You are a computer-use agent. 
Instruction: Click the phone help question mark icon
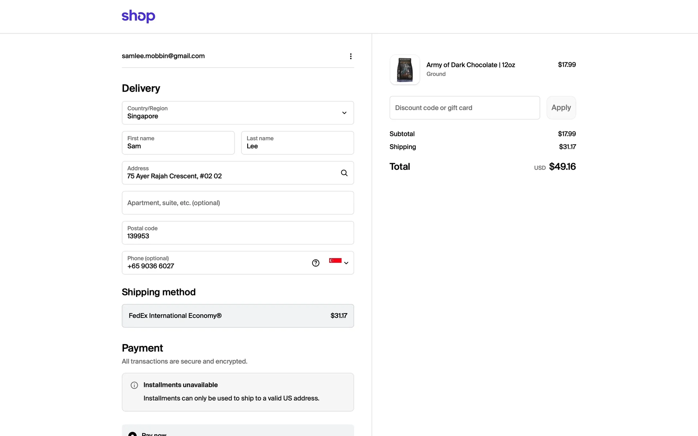316,263
